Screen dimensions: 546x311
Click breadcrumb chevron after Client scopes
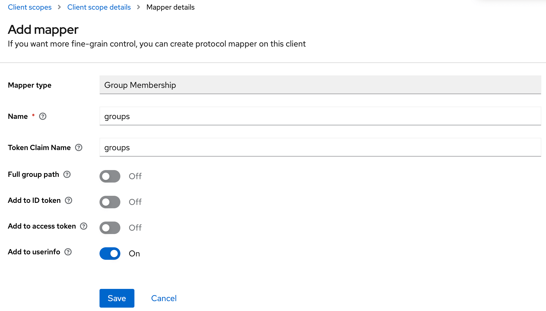tap(59, 7)
